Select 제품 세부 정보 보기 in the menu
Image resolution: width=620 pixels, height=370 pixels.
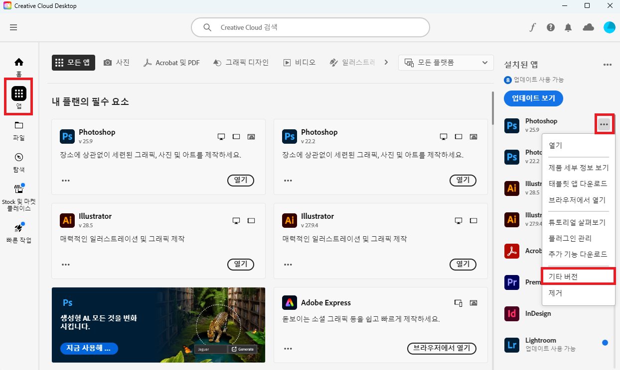[578, 168]
